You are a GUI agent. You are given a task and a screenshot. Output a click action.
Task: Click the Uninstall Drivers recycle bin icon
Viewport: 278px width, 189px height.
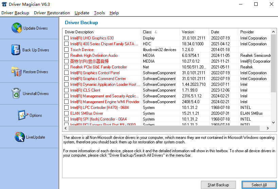click(16, 93)
